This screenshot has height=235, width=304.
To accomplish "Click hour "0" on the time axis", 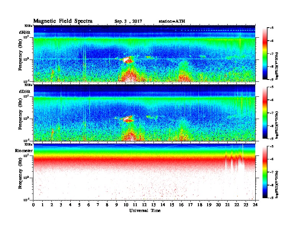I will (x=33, y=205).
